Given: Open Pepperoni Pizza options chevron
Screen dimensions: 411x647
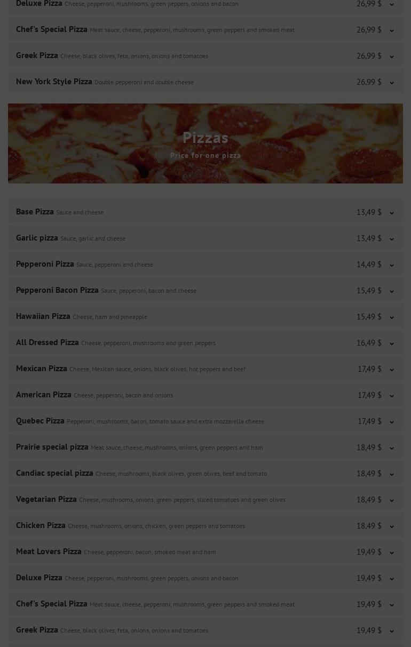Looking at the screenshot, I should (391, 265).
